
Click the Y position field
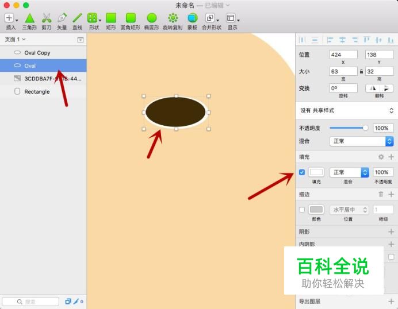(x=379, y=55)
